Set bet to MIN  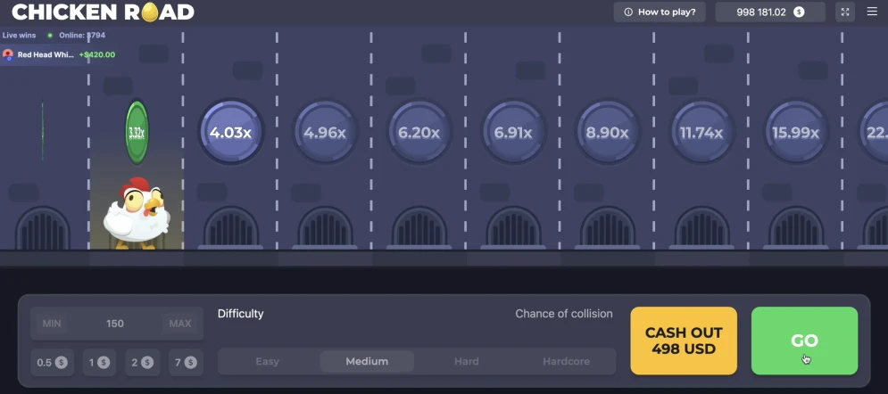pyautogui.click(x=52, y=324)
